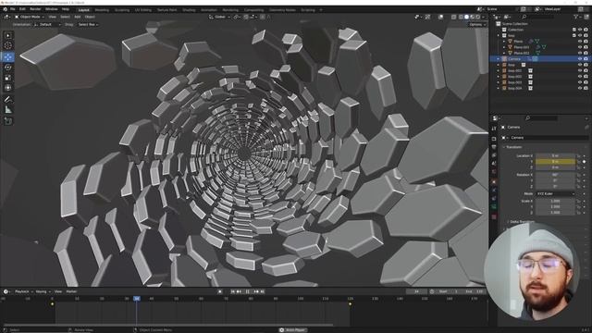Open the Output properties tab
The image size is (592, 333).
[494, 146]
